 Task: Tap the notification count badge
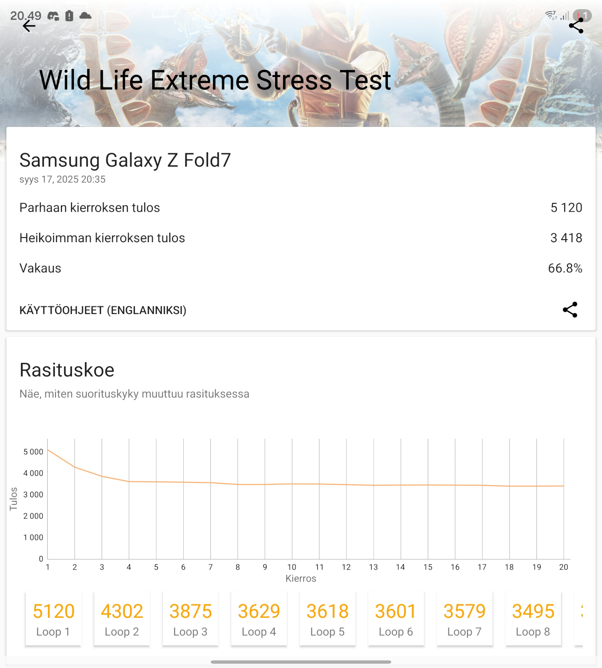[x=582, y=15]
